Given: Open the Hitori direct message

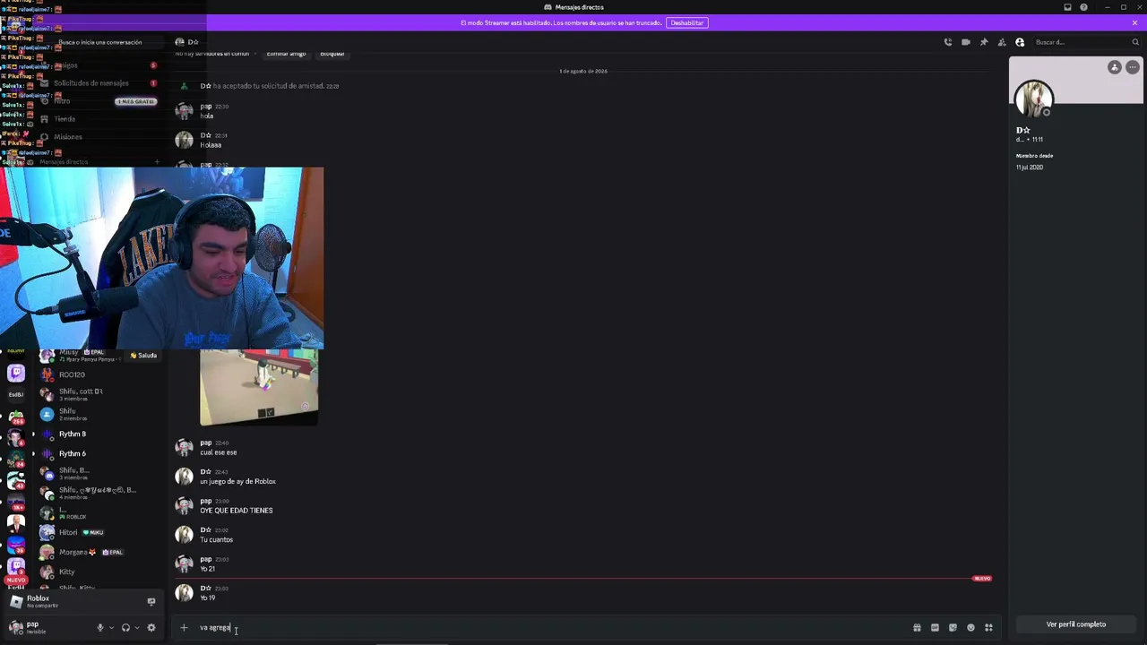Looking at the screenshot, I should 100,532.
